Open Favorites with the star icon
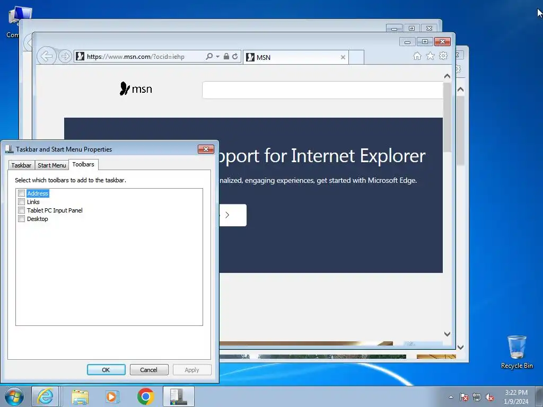543x407 pixels. click(x=430, y=56)
